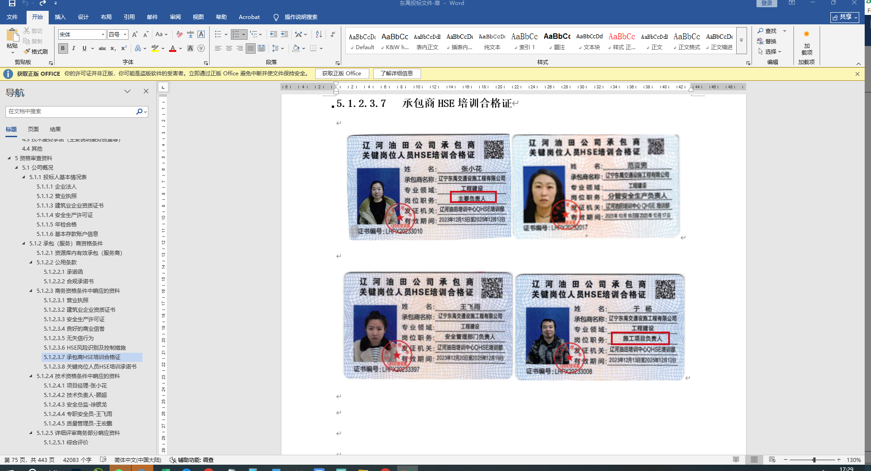Image resolution: width=871 pixels, height=471 pixels.
Task: Click the Sort icon
Action: coord(319,34)
